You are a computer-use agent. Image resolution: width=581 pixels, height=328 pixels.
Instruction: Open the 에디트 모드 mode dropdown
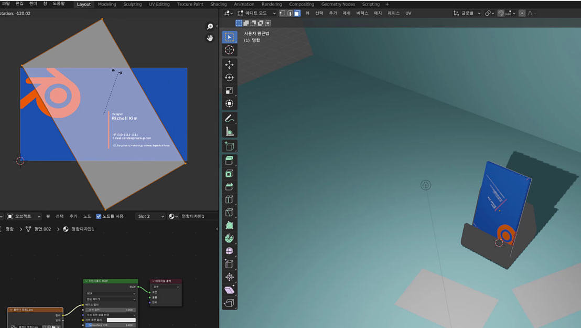pos(256,13)
